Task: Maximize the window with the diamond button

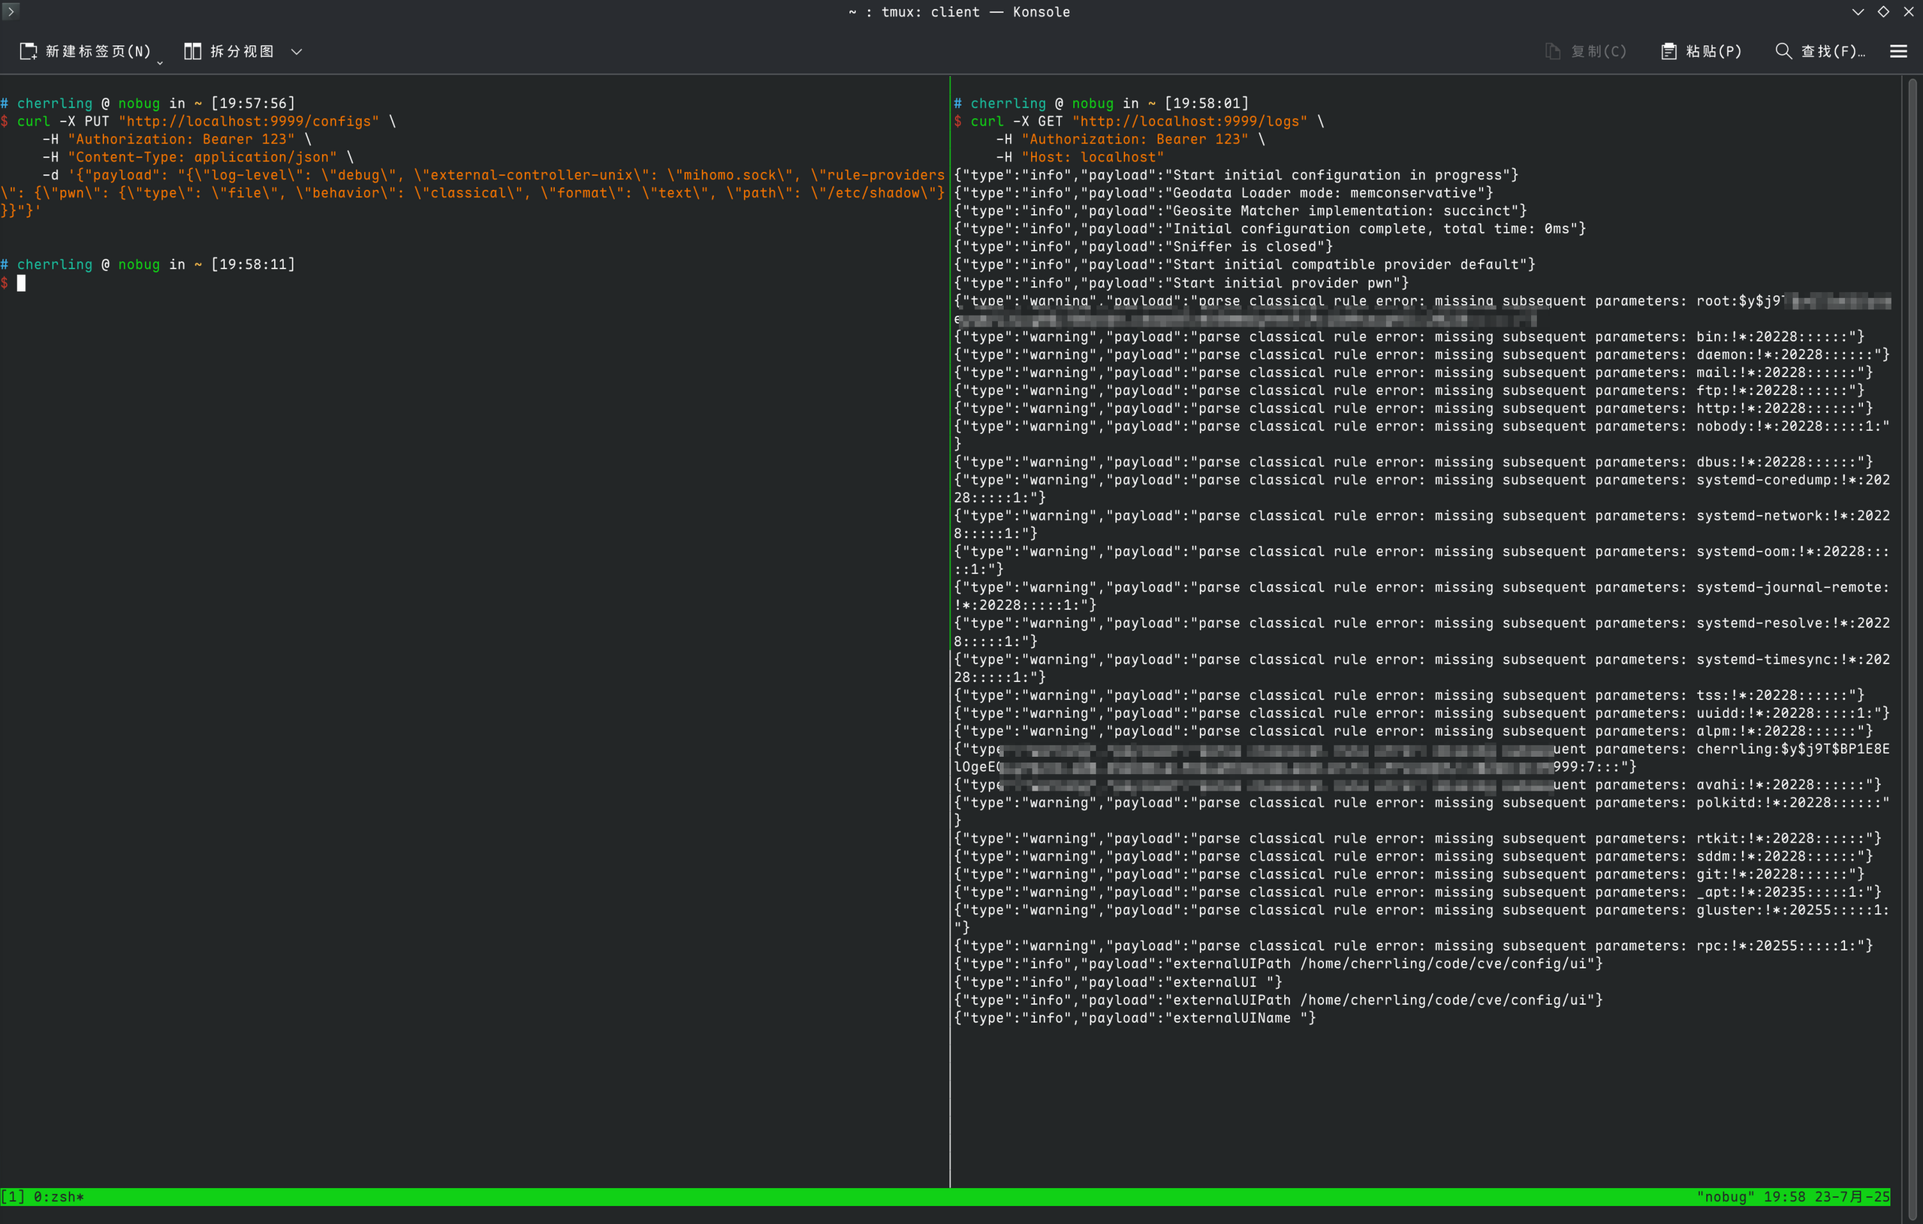Action: (x=1883, y=11)
